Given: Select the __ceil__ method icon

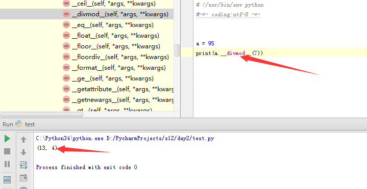Looking at the screenshot, I should coord(66,3).
